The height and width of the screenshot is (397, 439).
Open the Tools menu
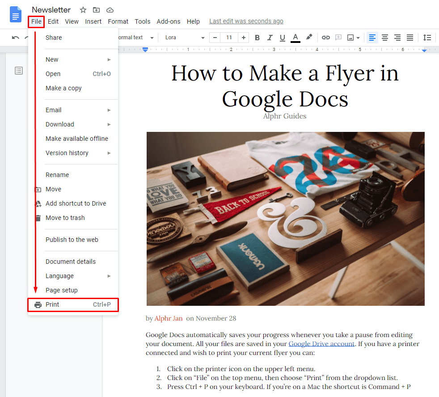pos(143,21)
